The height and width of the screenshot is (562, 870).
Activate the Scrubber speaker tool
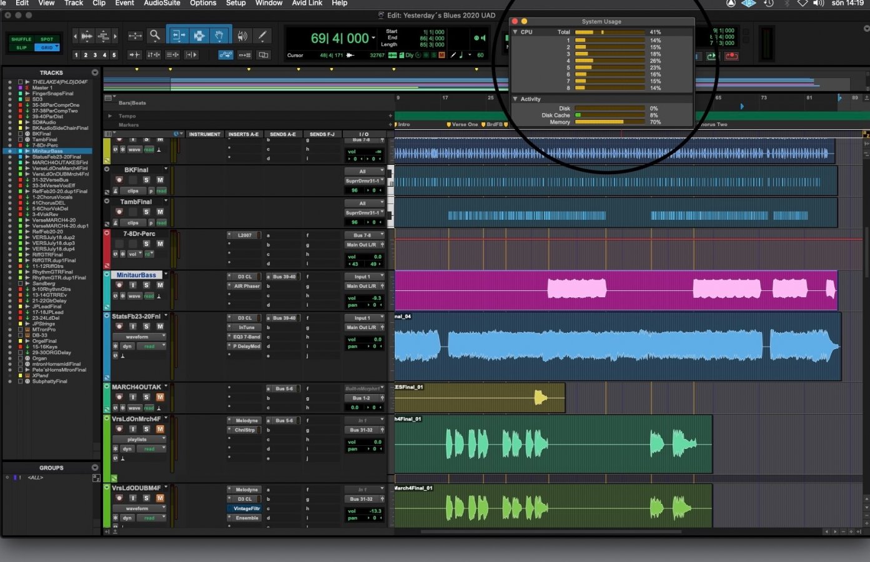[242, 36]
